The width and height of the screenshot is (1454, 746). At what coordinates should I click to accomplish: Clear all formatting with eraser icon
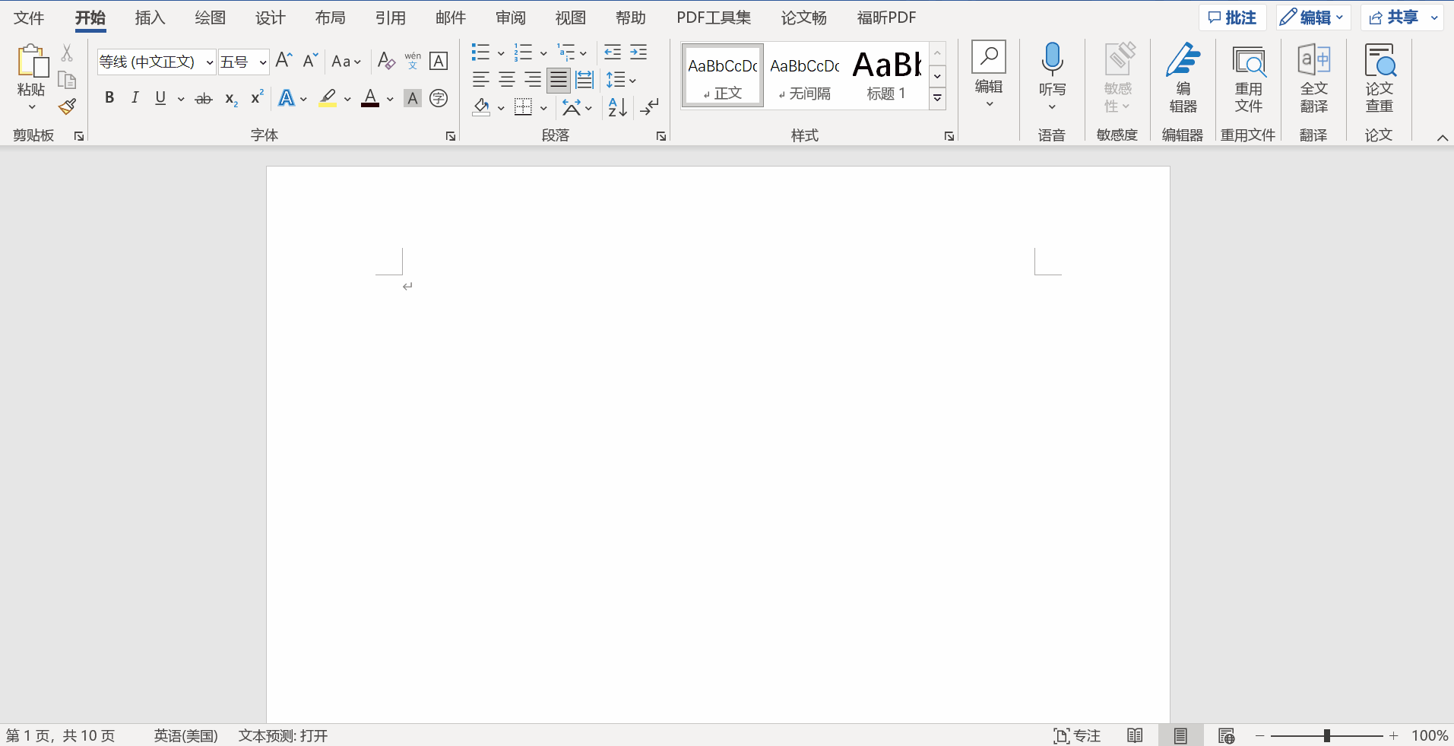click(386, 61)
